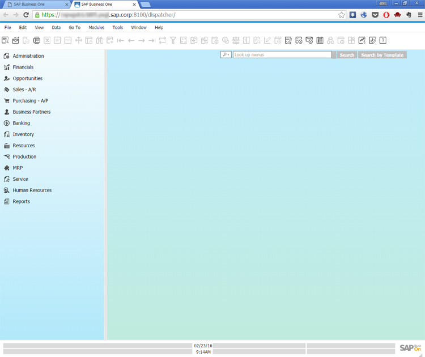Open the Reports module
Screen dimensions: 425x357
[x=21, y=201]
